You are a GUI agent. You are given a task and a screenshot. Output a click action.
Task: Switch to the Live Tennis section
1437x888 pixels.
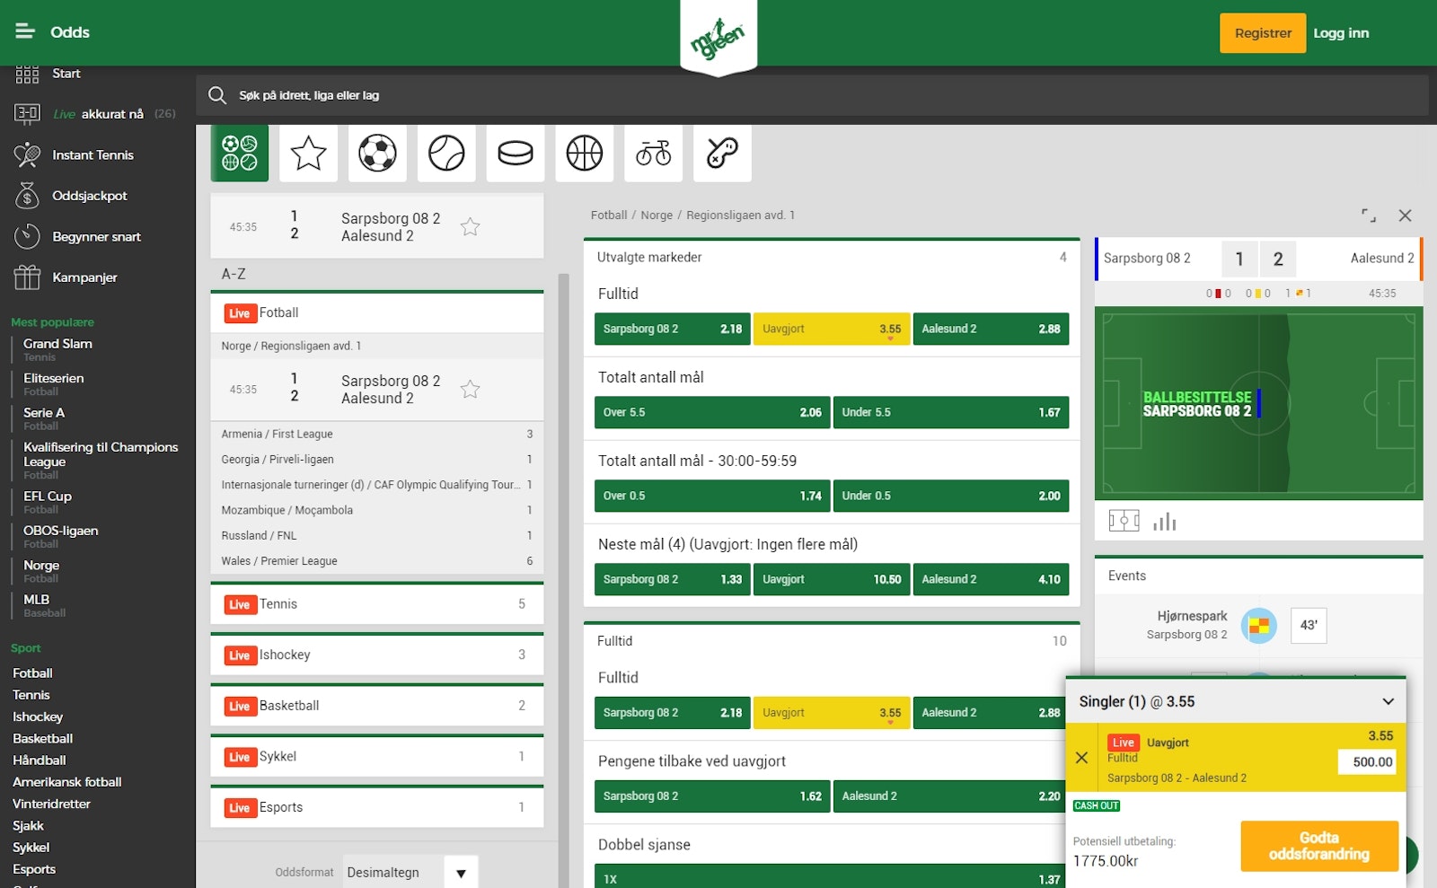tap(377, 603)
